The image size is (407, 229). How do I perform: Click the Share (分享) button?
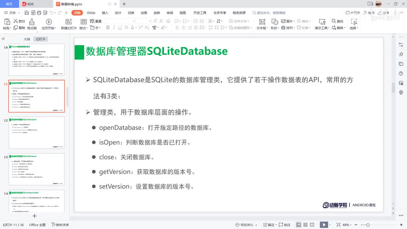pyautogui.click(x=384, y=13)
